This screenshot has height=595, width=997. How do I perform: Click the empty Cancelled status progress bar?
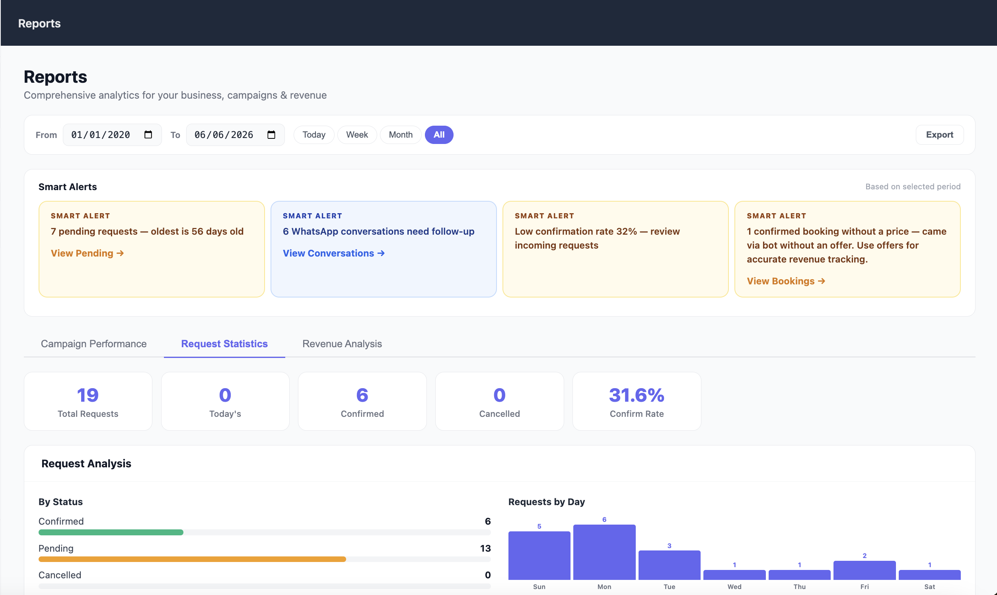click(x=264, y=586)
